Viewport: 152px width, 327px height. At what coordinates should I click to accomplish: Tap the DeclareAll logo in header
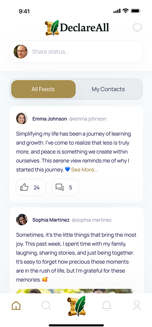pyautogui.click(x=77, y=28)
